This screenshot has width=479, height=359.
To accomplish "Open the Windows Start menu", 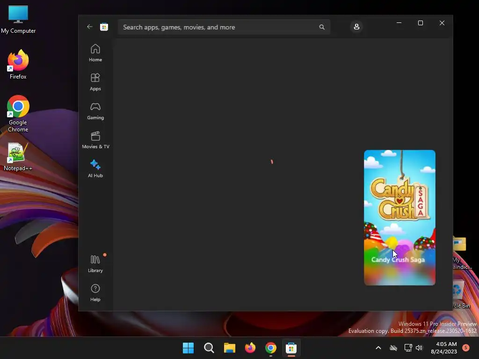I will (188, 348).
